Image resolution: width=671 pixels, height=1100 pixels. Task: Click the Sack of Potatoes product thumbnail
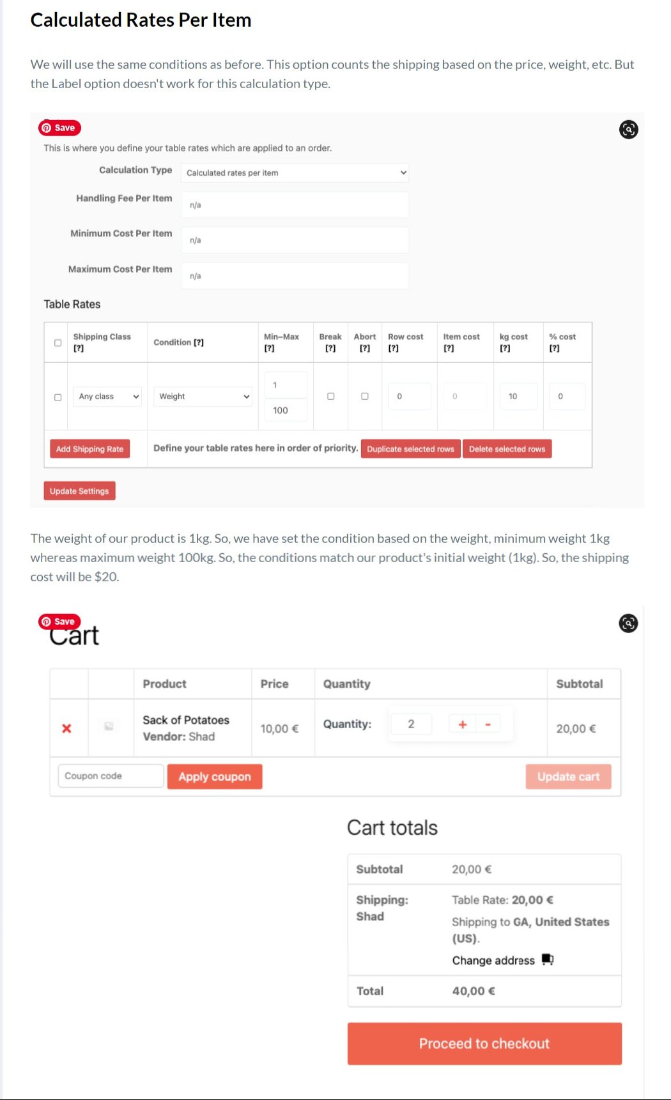coord(109,726)
